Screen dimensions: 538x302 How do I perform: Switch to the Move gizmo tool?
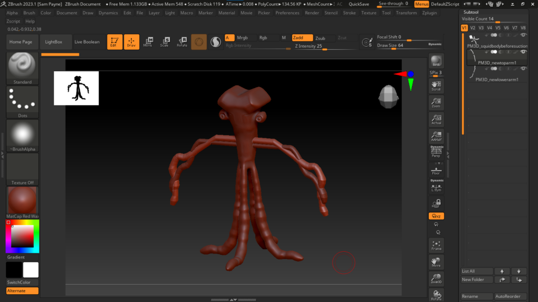coord(148,42)
